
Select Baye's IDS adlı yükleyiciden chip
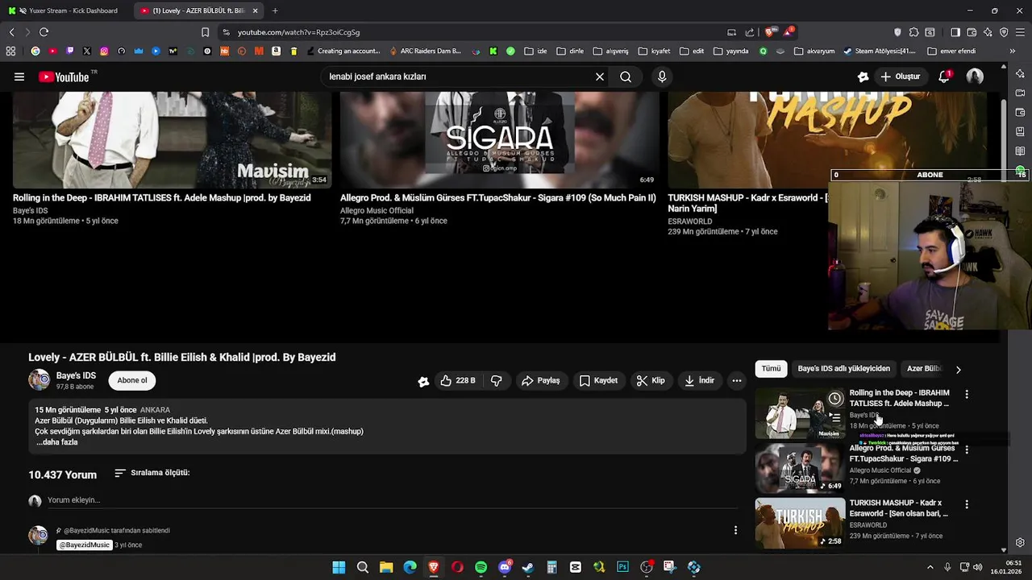click(843, 368)
